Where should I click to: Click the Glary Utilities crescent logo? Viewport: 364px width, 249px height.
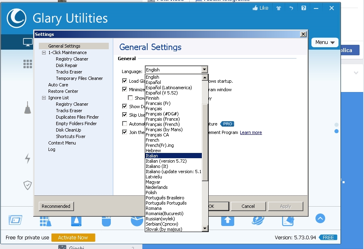pyautogui.click(x=17, y=18)
